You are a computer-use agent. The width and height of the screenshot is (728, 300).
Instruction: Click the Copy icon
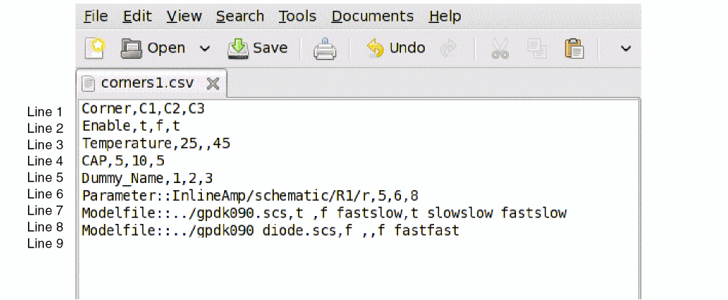click(537, 49)
